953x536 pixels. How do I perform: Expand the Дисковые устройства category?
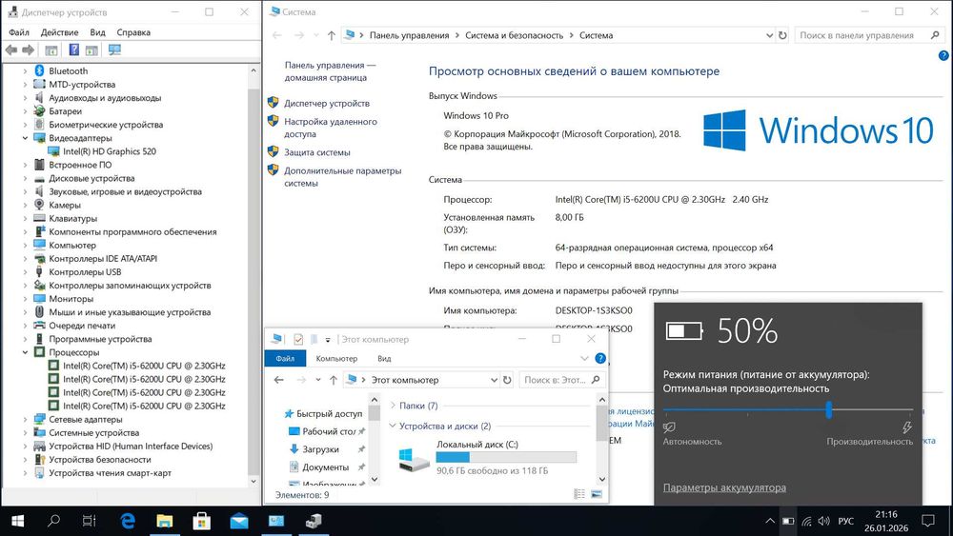[x=25, y=178]
